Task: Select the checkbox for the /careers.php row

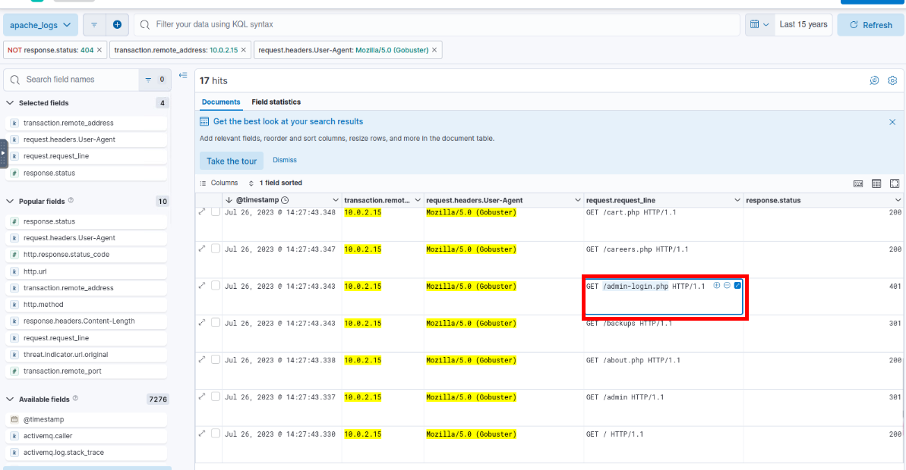Action: click(x=216, y=249)
